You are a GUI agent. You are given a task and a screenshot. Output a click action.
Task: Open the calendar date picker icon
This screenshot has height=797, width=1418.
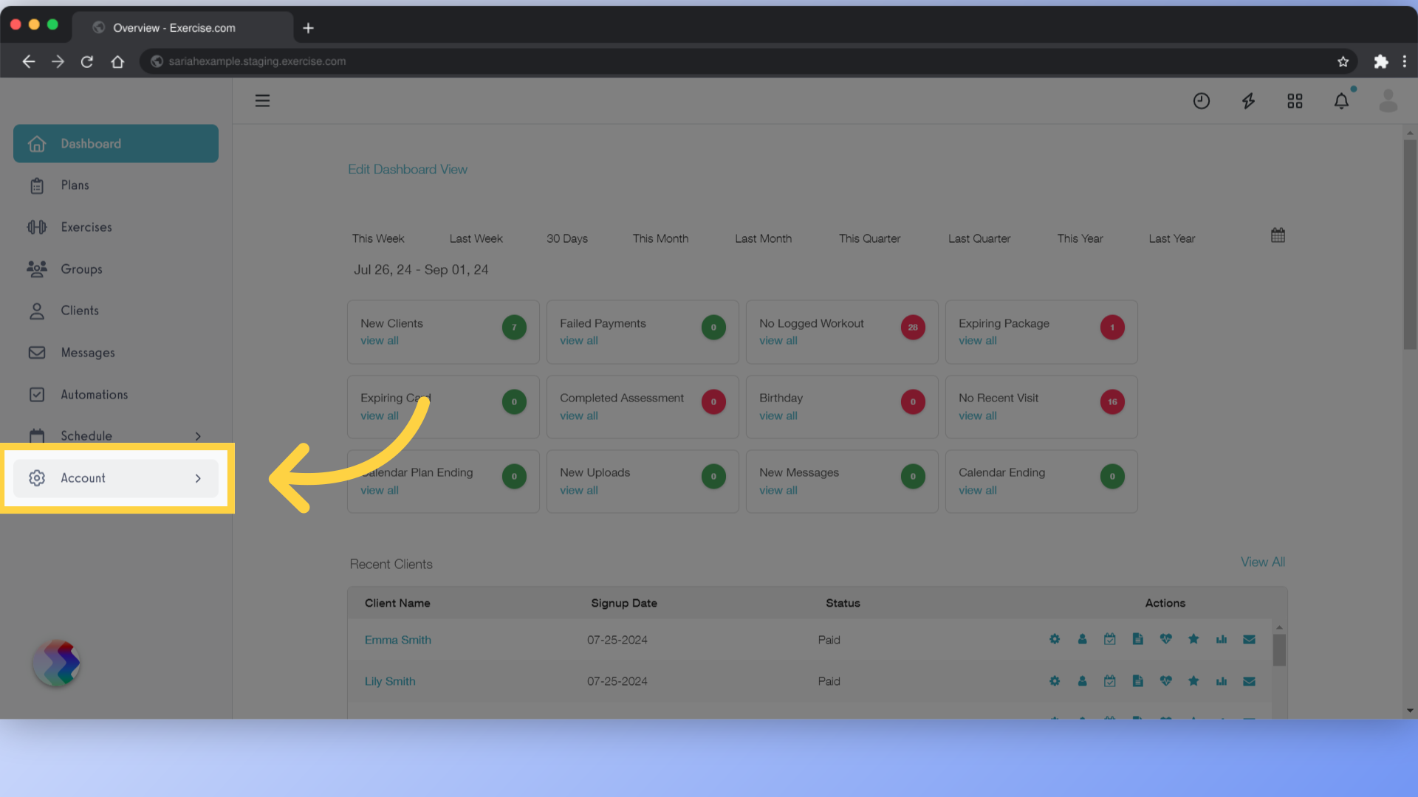[1278, 235]
